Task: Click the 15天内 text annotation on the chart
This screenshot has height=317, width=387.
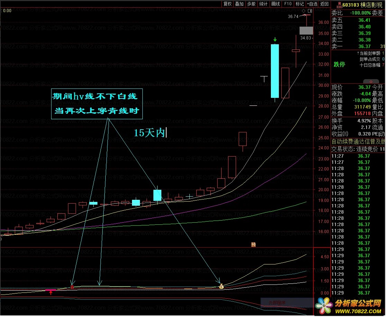Action: [149, 133]
